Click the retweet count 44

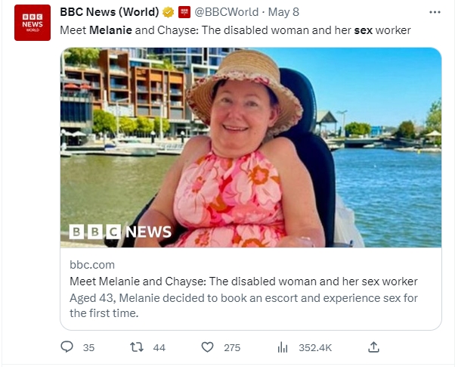coord(159,347)
